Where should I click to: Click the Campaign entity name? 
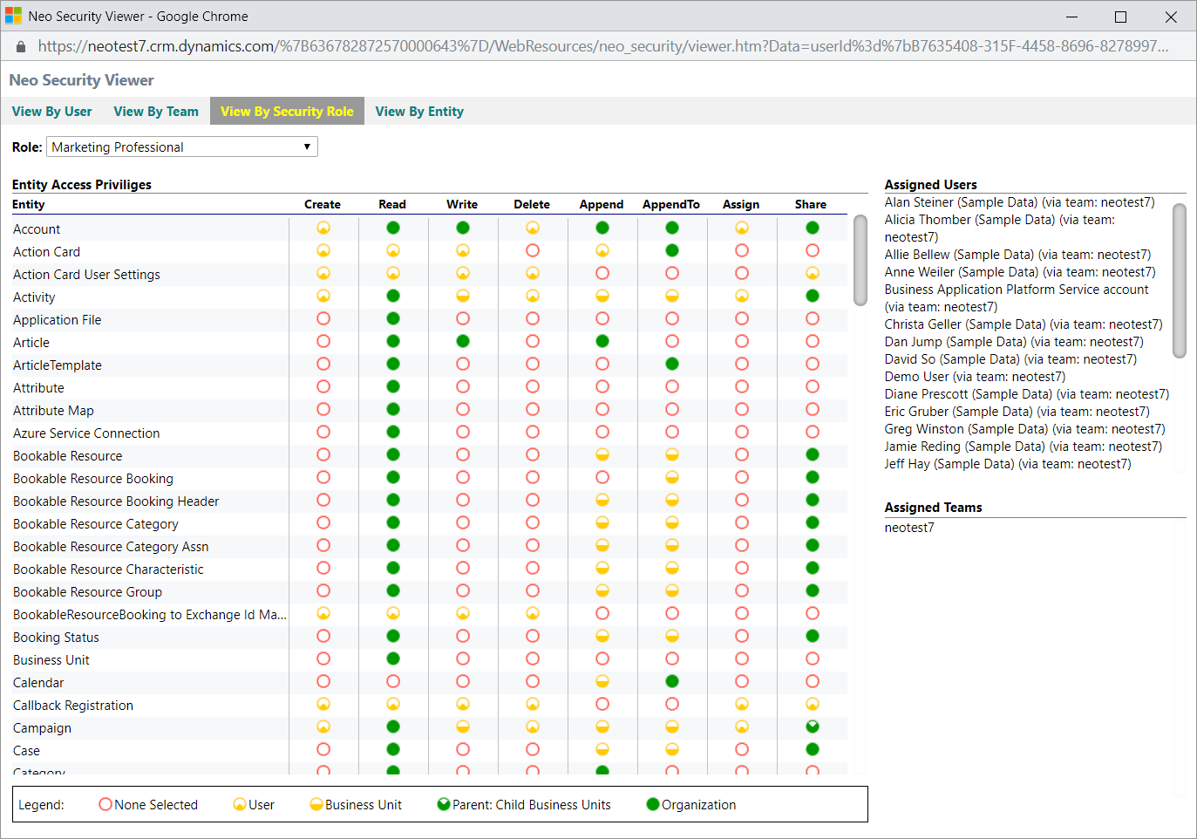(42, 728)
